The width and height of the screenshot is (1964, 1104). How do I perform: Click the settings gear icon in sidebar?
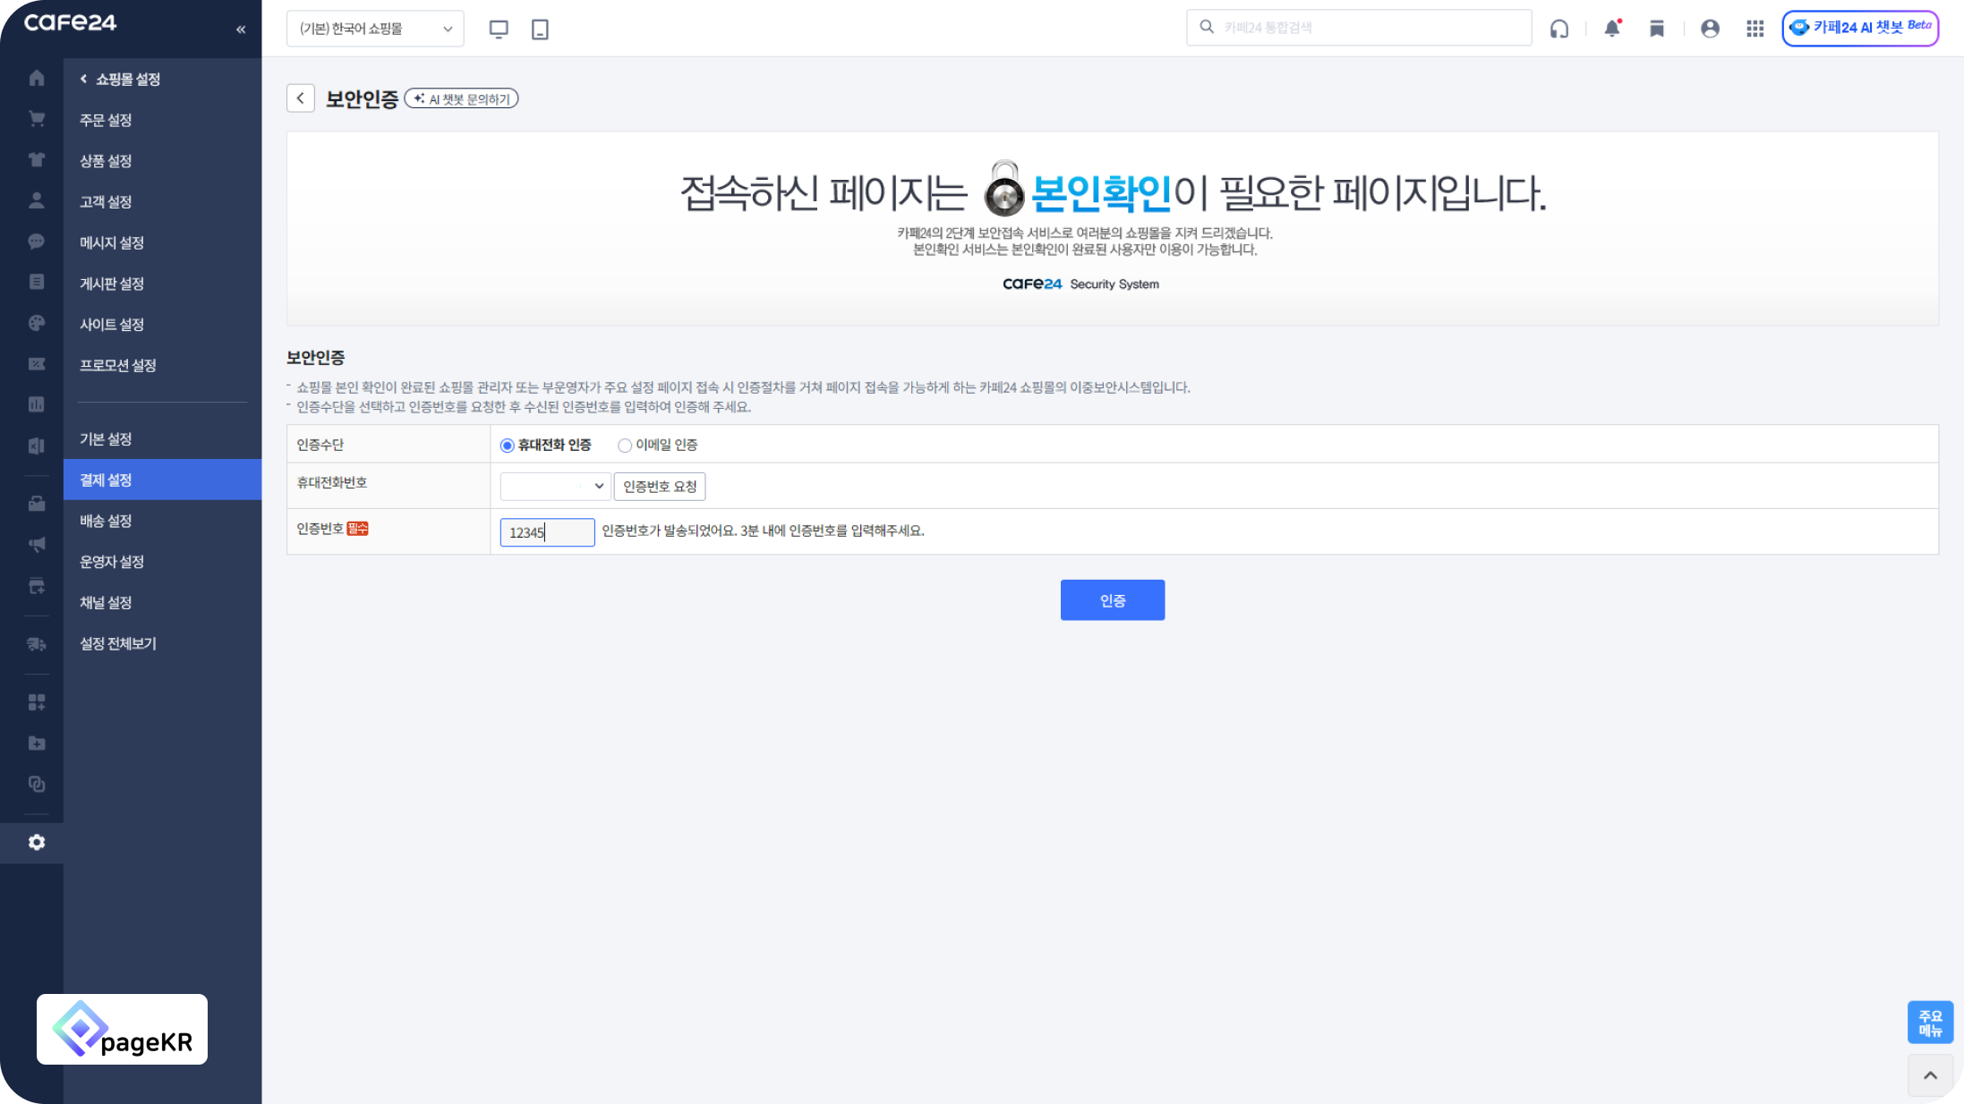(37, 842)
